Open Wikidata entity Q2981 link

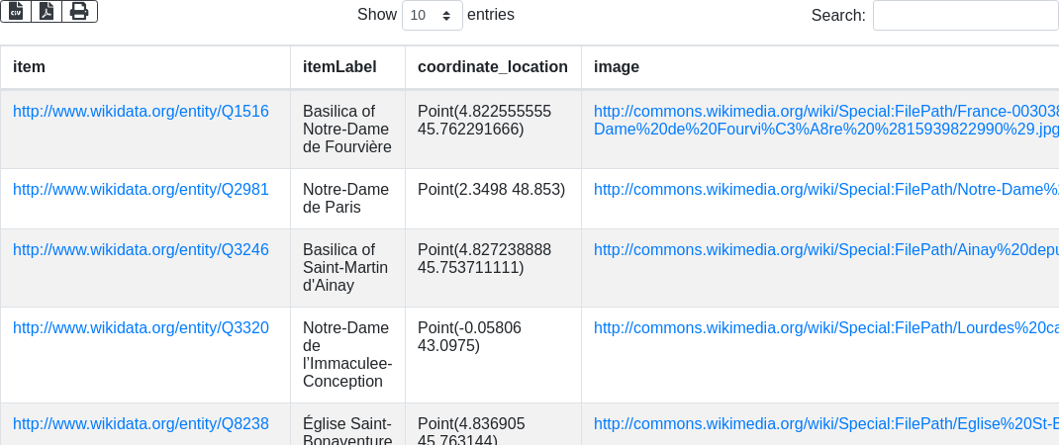141,190
